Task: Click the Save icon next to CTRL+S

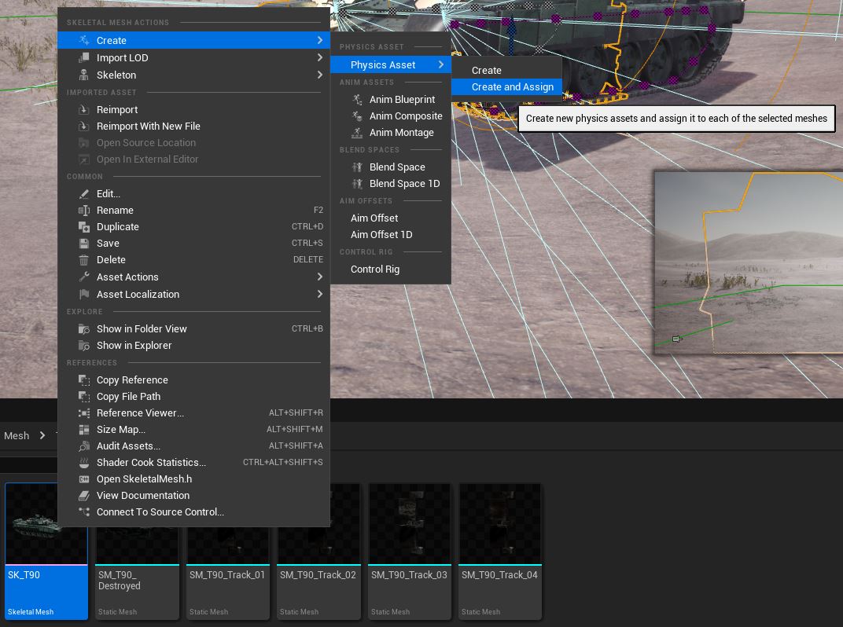Action: pyautogui.click(x=84, y=243)
